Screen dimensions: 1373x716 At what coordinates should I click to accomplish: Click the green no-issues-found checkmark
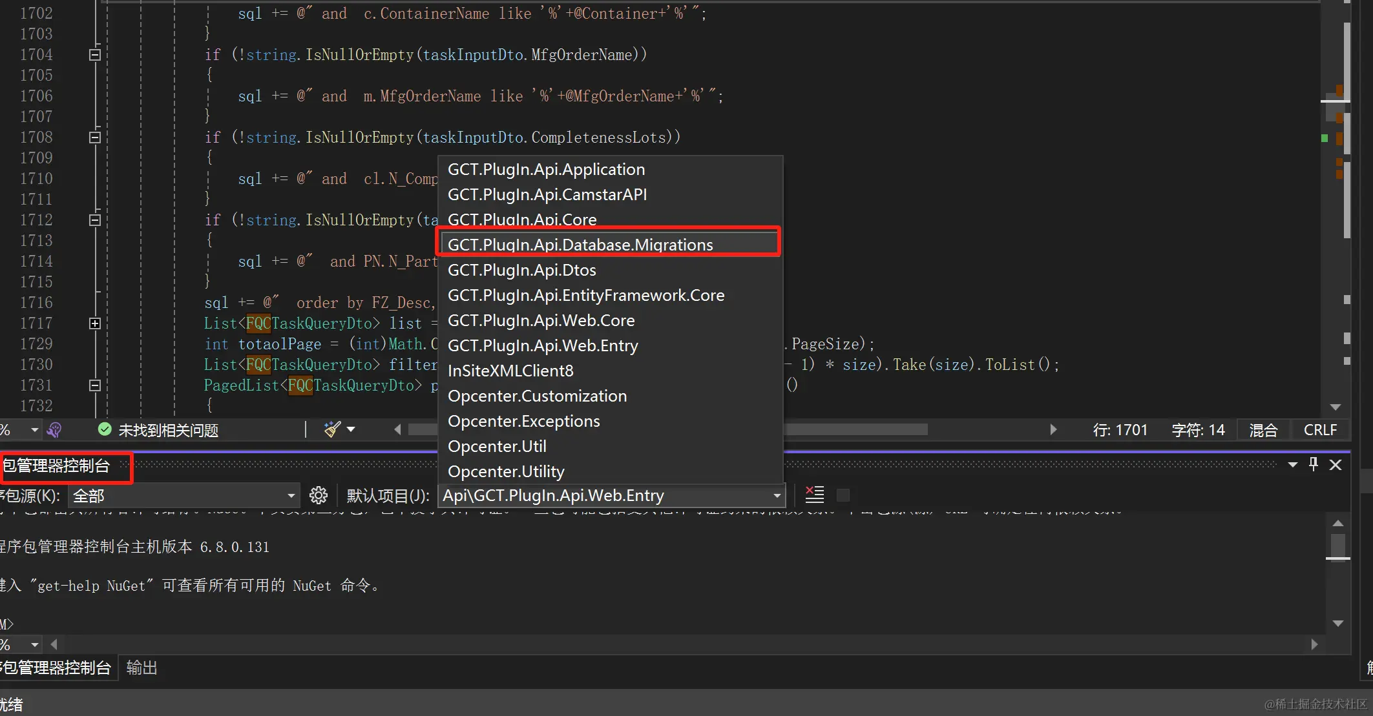click(104, 429)
